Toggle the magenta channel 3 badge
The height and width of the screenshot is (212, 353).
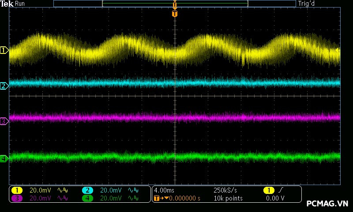click(x=17, y=198)
